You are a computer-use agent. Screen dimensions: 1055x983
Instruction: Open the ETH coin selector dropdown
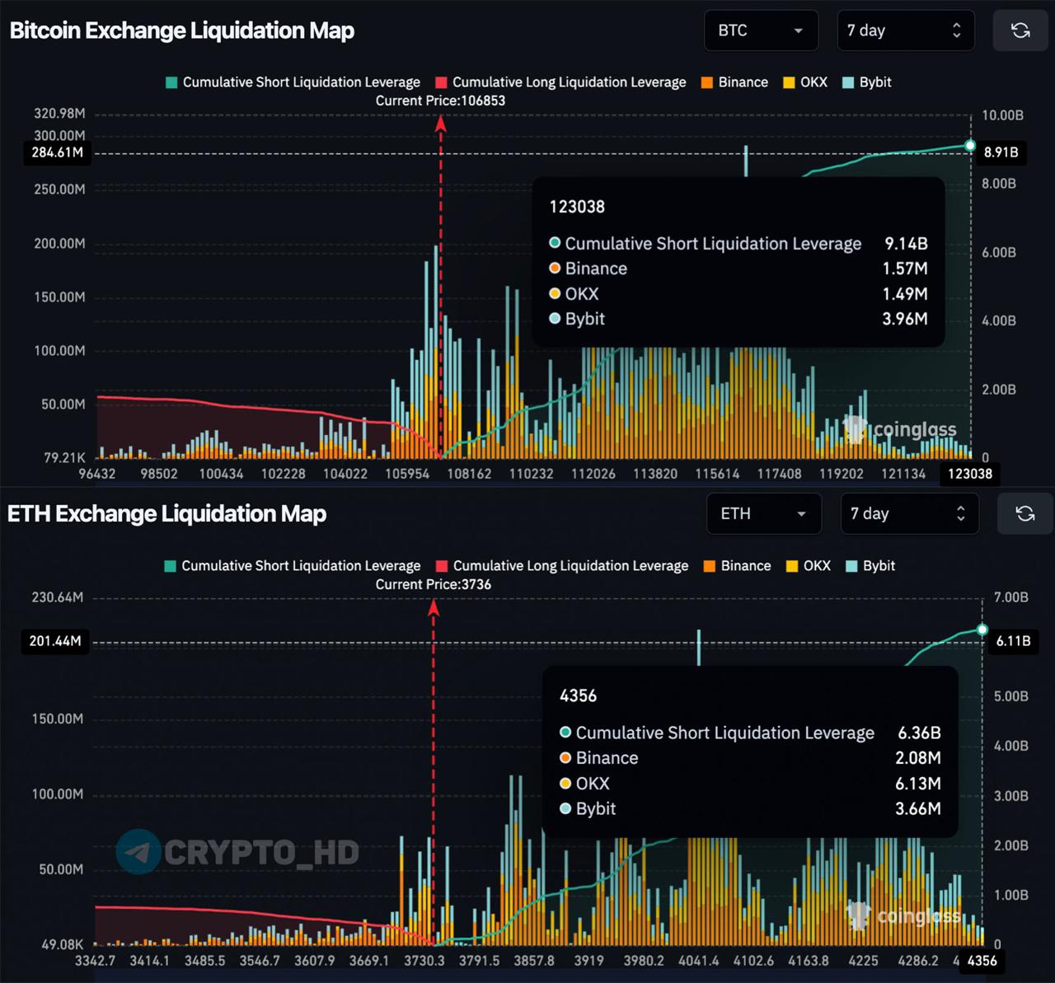point(763,514)
